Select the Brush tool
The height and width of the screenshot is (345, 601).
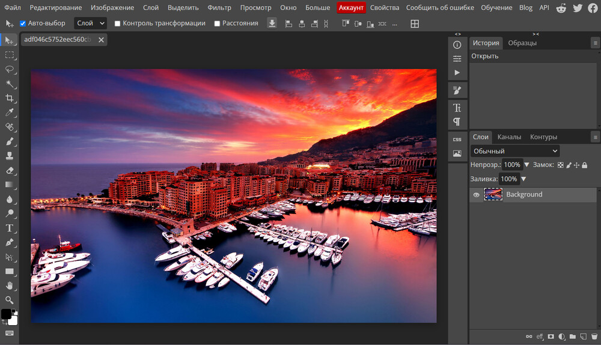pos(10,141)
